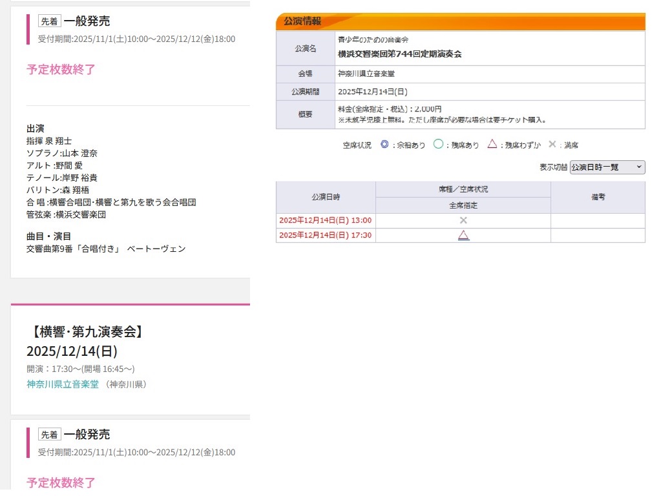Click the 席種/空席状況 column header

(x=463, y=189)
